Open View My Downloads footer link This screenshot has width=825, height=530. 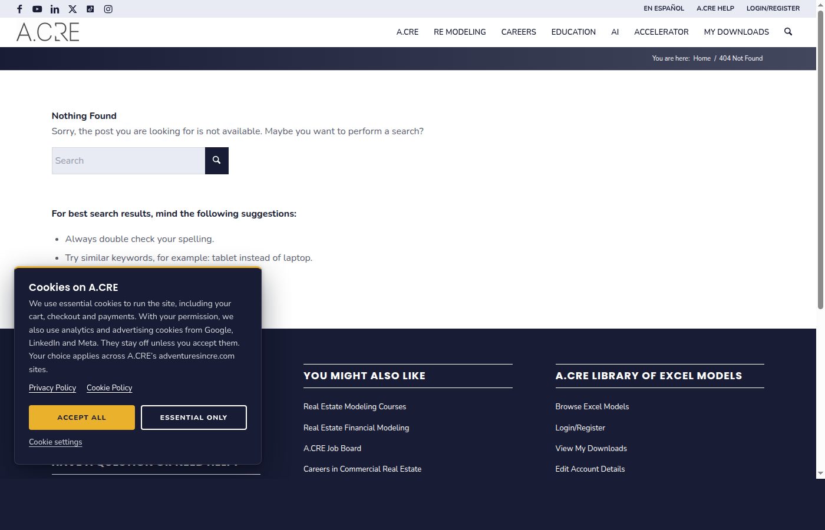click(x=591, y=448)
